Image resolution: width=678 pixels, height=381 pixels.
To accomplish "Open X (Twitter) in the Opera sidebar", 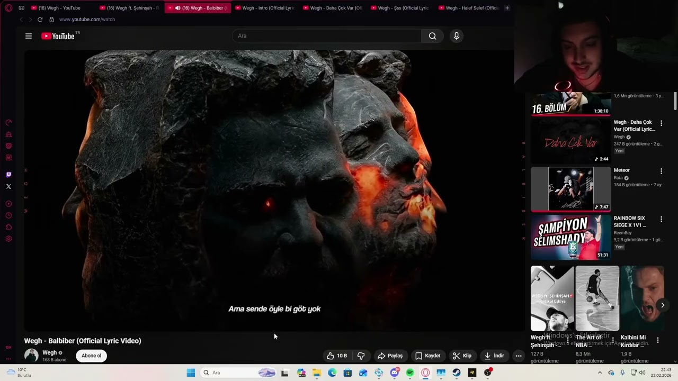I will point(8,186).
